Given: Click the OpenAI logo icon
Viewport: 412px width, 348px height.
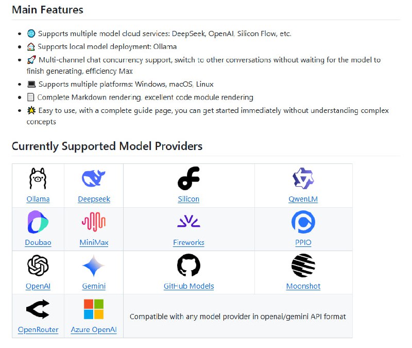Looking at the screenshot, I should pyautogui.click(x=38, y=266).
